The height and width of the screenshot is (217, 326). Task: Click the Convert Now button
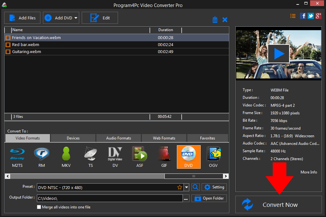(x=279, y=204)
